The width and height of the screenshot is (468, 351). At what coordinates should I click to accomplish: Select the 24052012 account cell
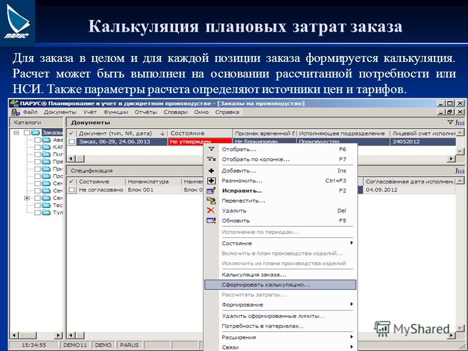click(x=423, y=142)
